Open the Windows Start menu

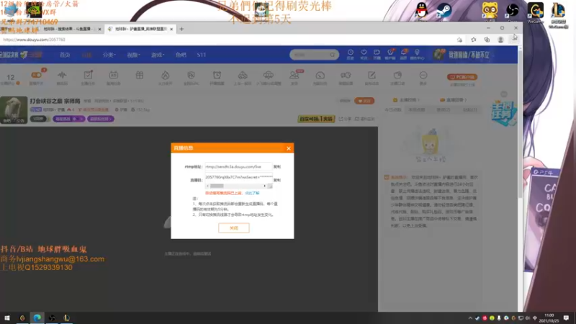(x=7, y=318)
